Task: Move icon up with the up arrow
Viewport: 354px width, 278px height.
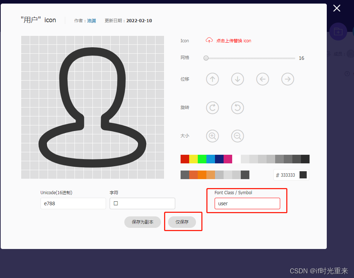Action: pos(212,79)
